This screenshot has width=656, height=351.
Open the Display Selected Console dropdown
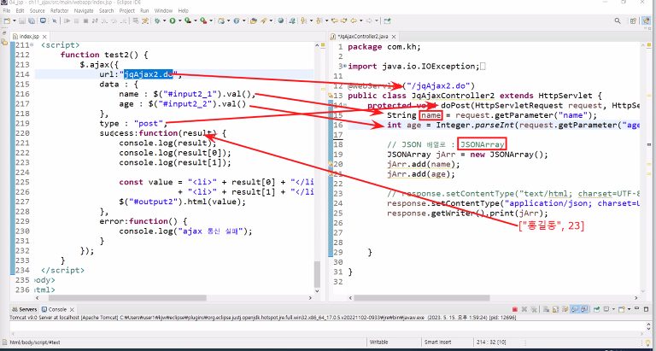(x=613, y=310)
